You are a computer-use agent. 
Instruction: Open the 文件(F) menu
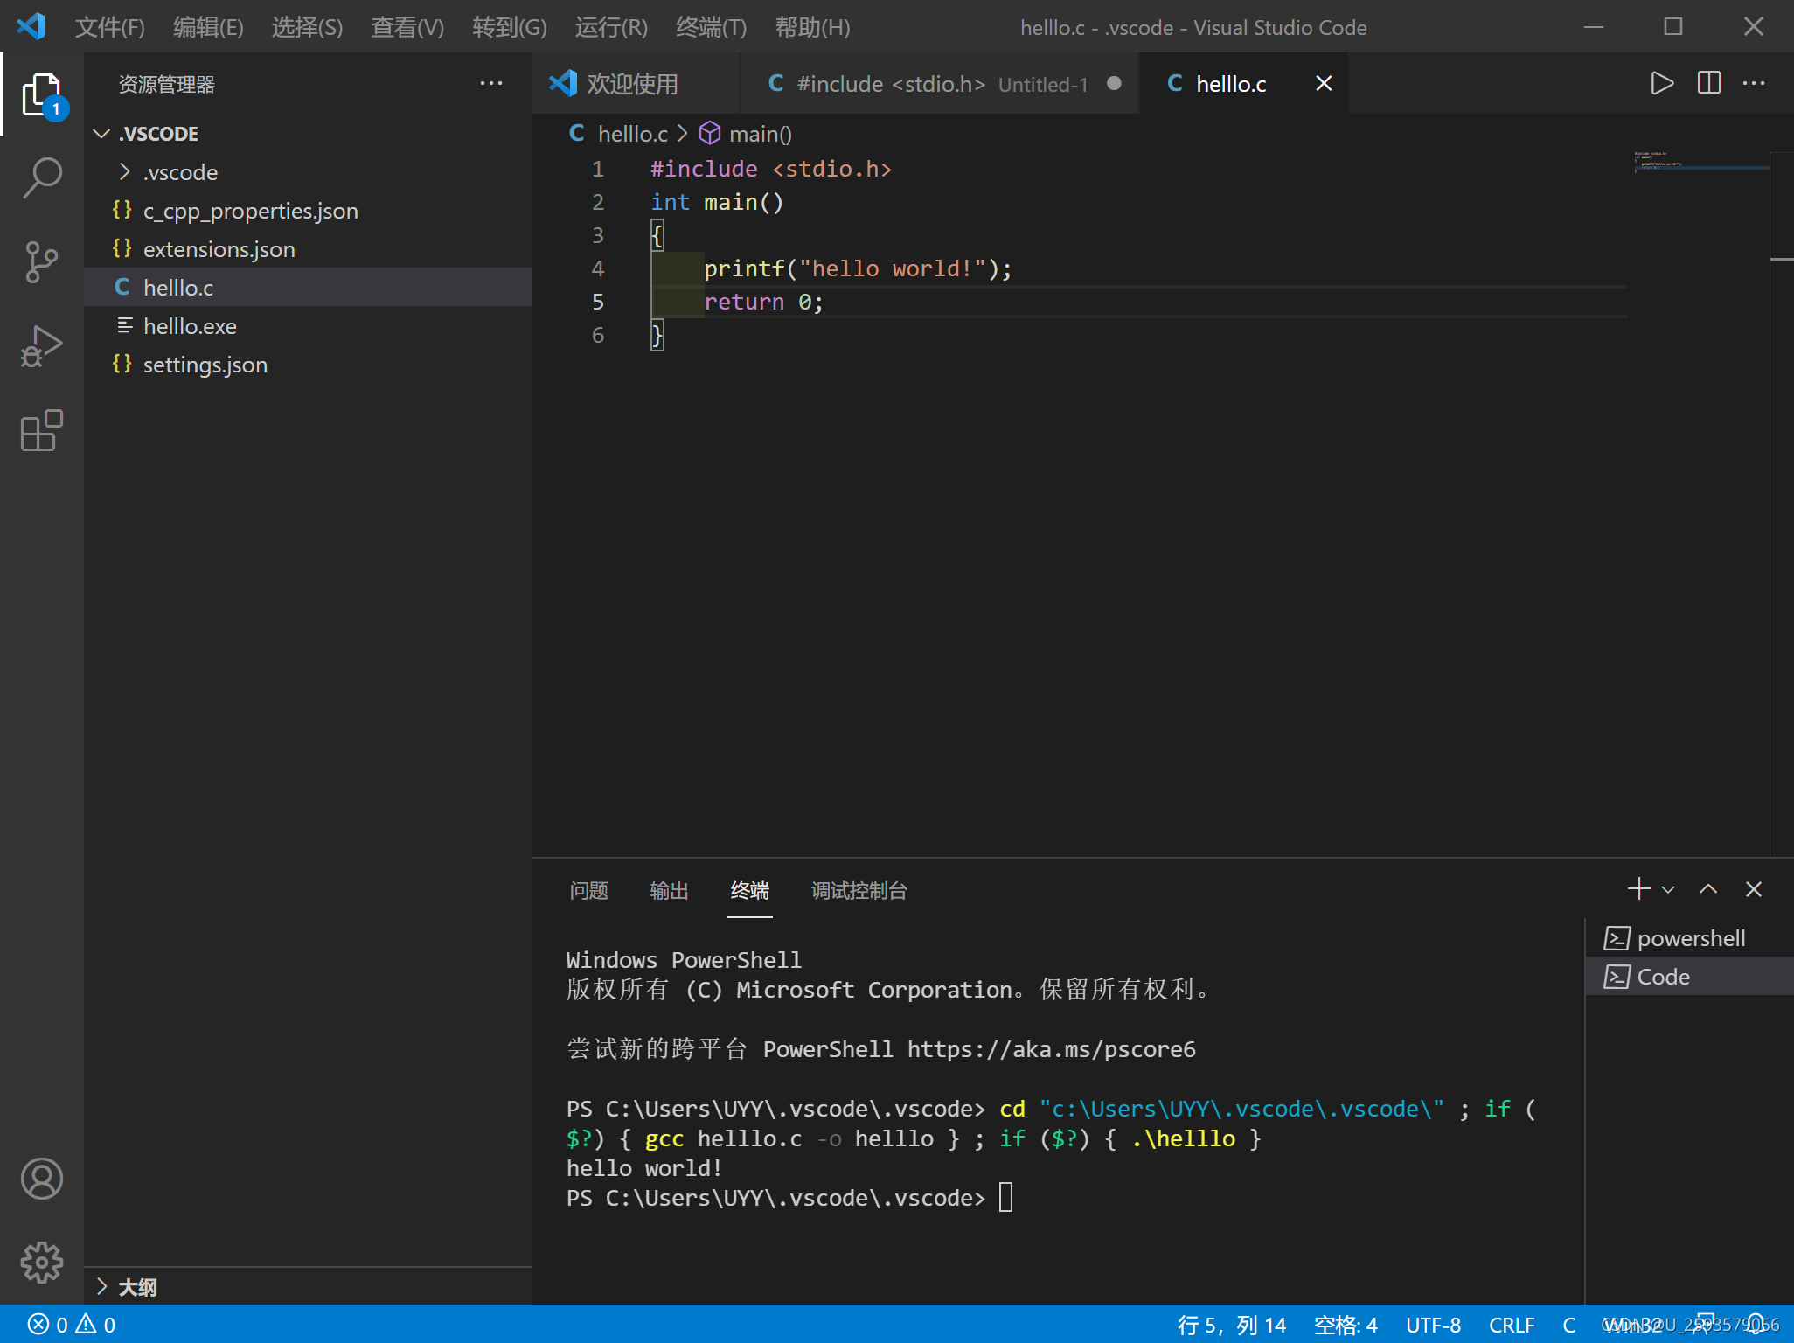pyautogui.click(x=109, y=27)
